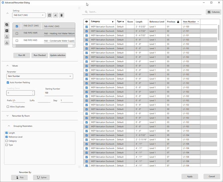Check the Category grouping parameter
The width and height of the screenshot is (223, 182).
pos(7,141)
